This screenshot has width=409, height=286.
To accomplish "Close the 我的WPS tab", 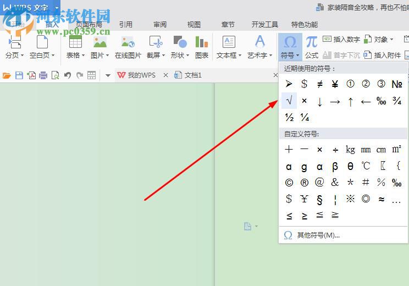I will click(x=165, y=75).
